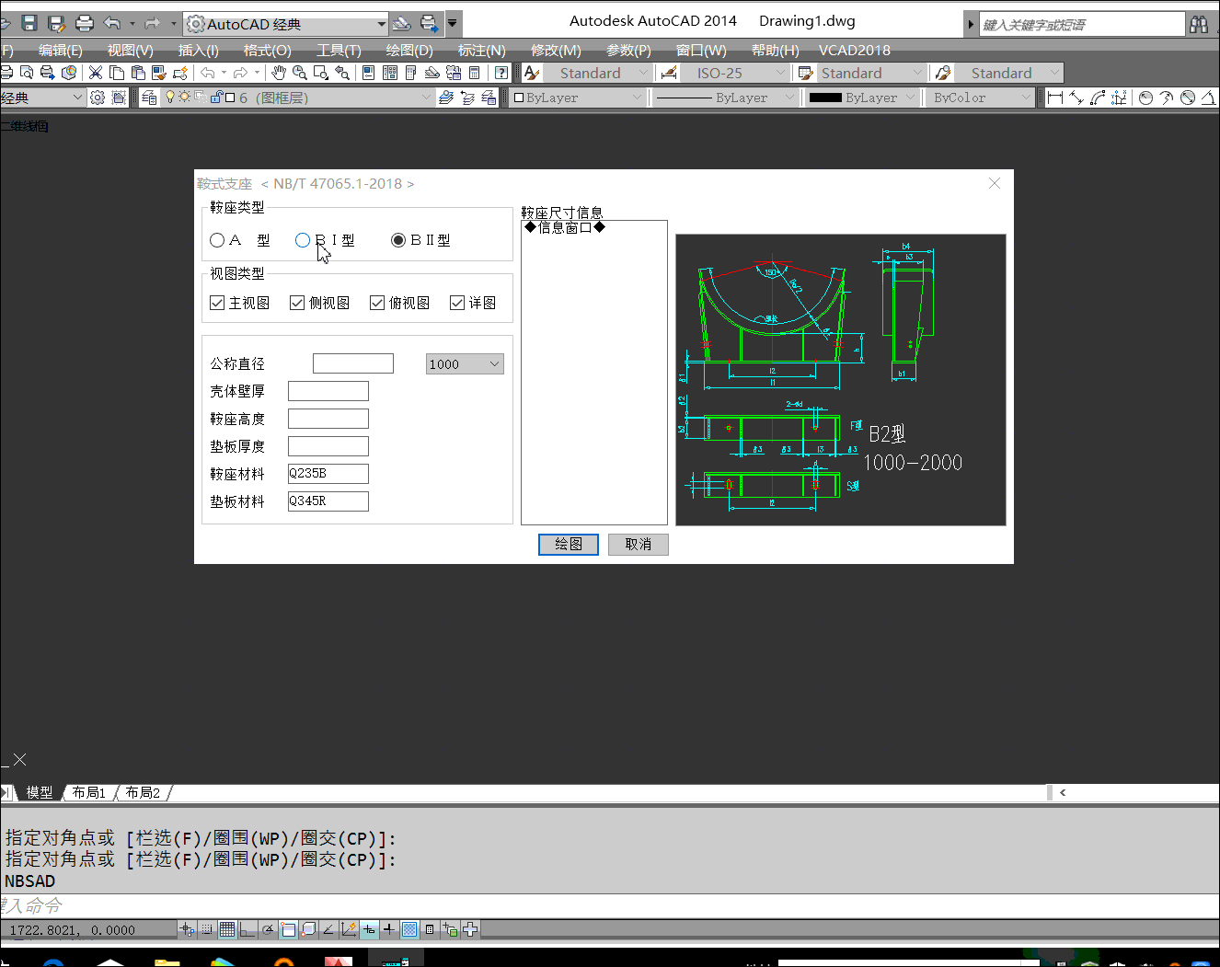Click the Save icon in quick access toolbar
Viewport: 1220px width, 967px height.
[29, 23]
